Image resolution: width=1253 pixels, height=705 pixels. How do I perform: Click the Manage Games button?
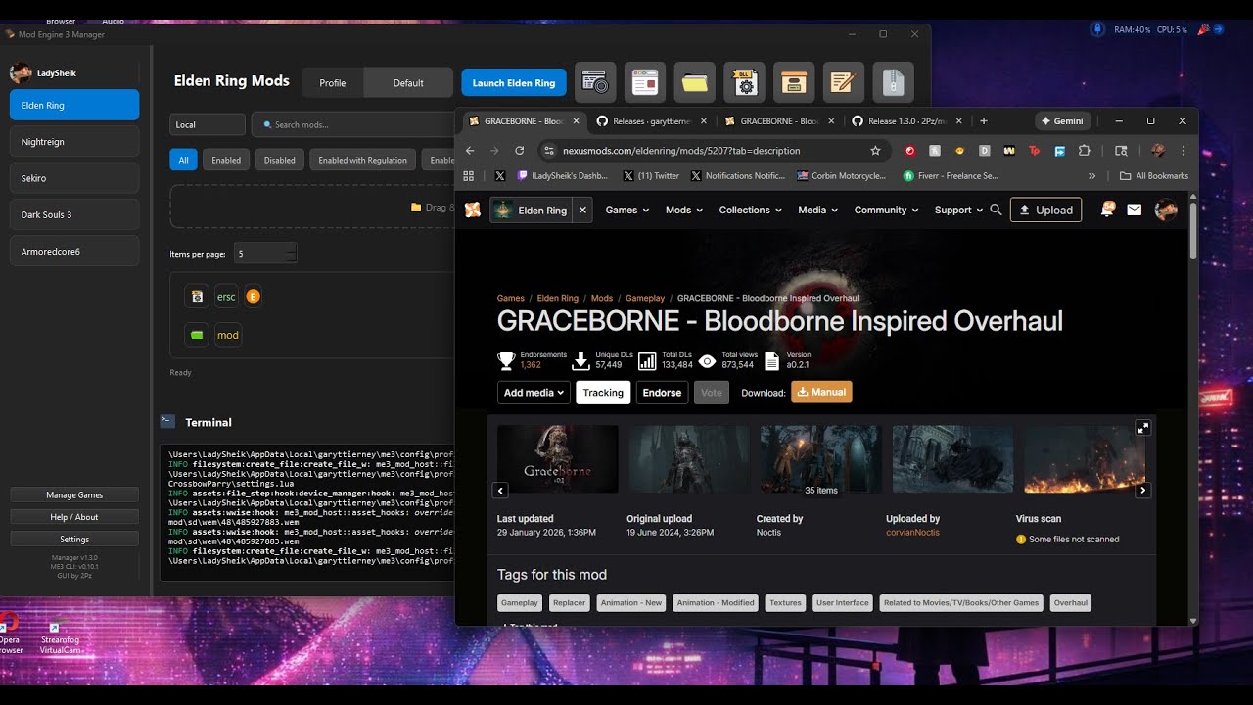[74, 495]
